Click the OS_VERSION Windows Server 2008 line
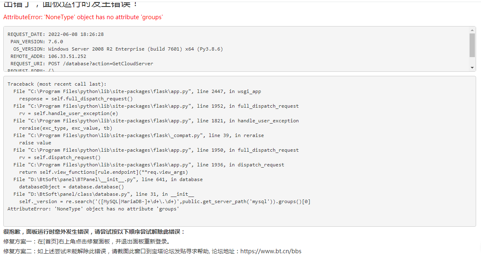The image size is (481, 261). tap(118, 49)
